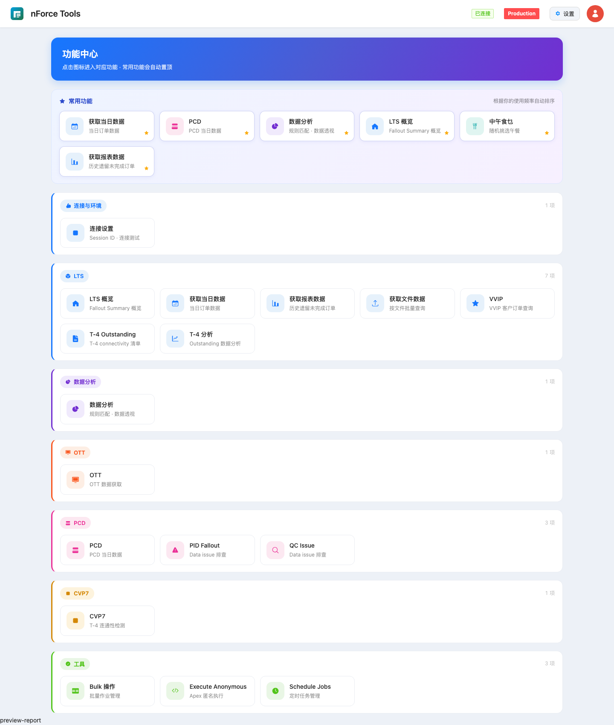
Task: Click the fork icon on 中午食乜 card
Action: (475, 126)
